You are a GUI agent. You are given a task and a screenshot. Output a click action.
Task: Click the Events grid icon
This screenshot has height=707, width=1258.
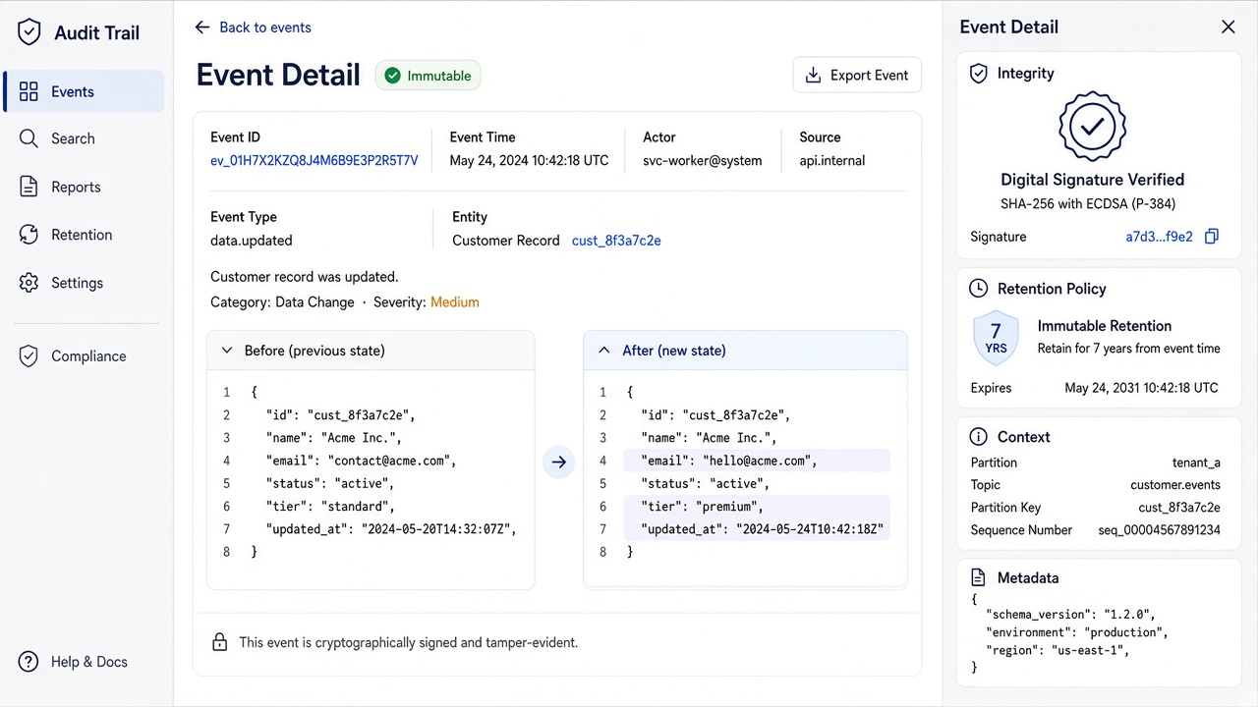[x=29, y=91]
